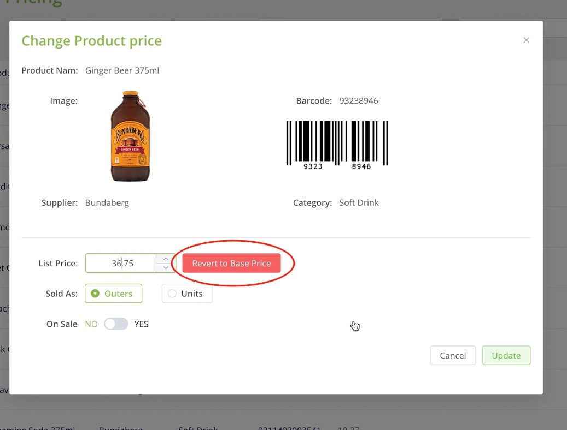Click the category value Soft Drink
Image resolution: width=567 pixels, height=430 pixels.
[359, 202]
